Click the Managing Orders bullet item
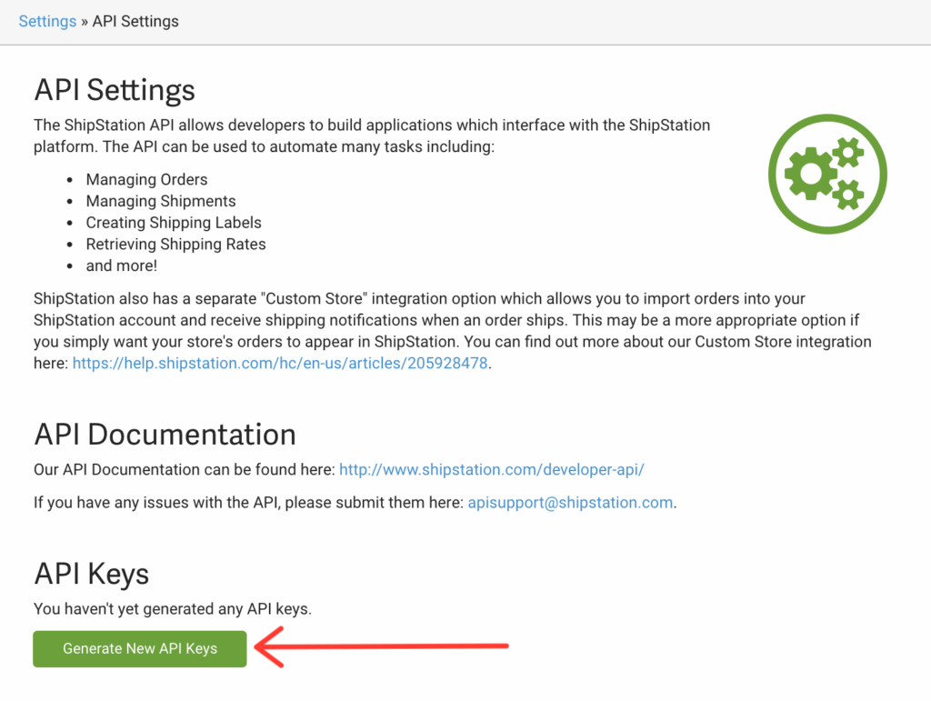Image resolution: width=931 pixels, height=701 pixels. tap(146, 179)
